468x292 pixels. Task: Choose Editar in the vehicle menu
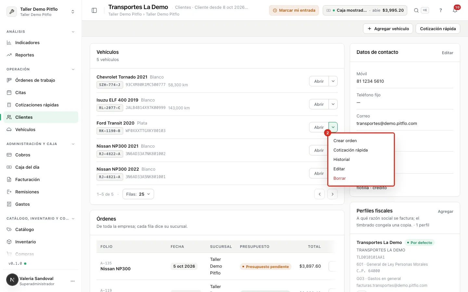[x=361, y=169]
